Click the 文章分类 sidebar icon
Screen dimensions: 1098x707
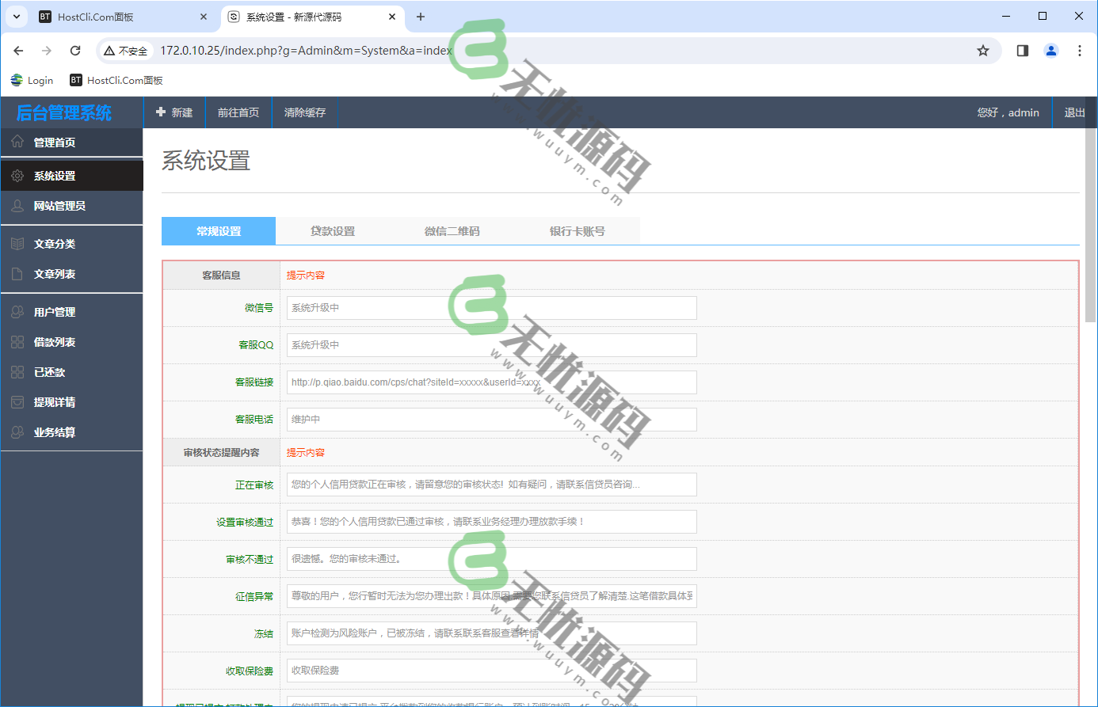click(18, 243)
